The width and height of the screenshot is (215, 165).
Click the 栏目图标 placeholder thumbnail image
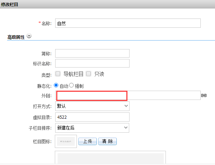[x=66, y=141]
